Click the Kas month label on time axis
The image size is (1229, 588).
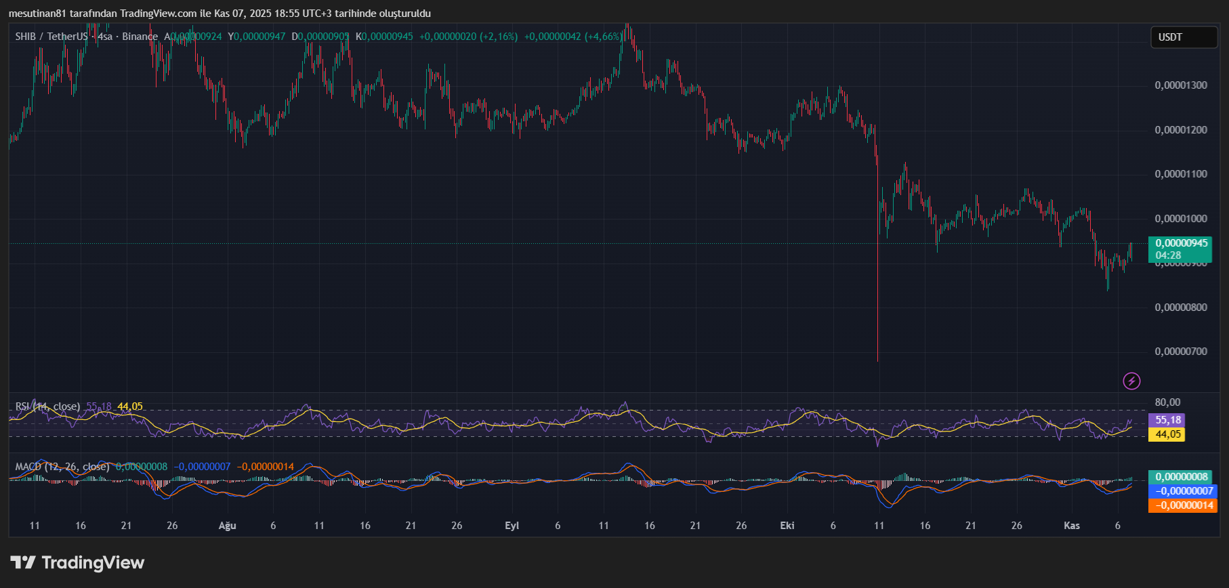click(x=1072, y=526)
